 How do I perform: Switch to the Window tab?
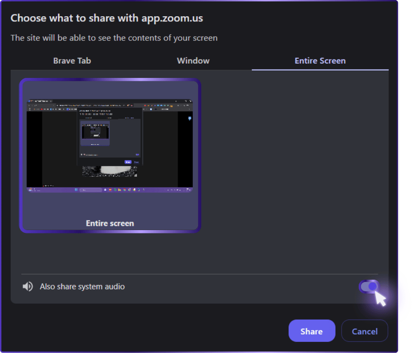pyautogui.click(x=193, y=61)
